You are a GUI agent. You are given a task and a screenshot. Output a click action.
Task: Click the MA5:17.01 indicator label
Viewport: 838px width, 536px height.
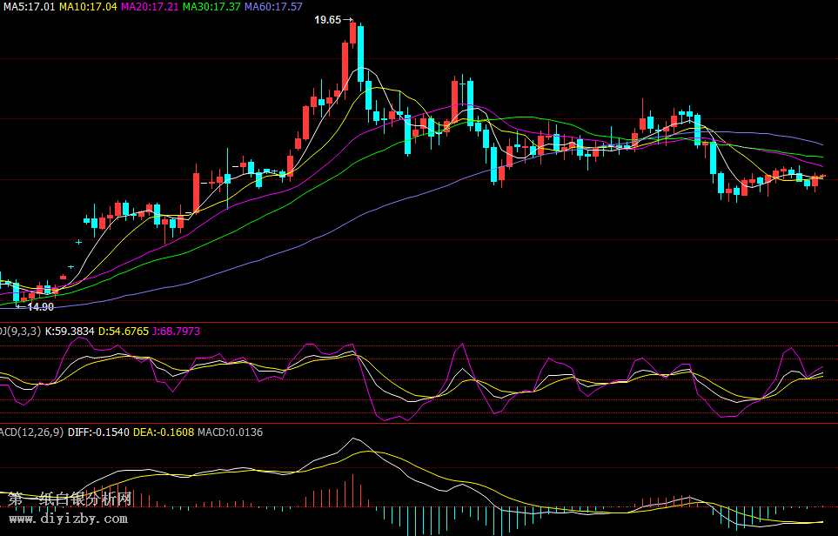point(29,6)
